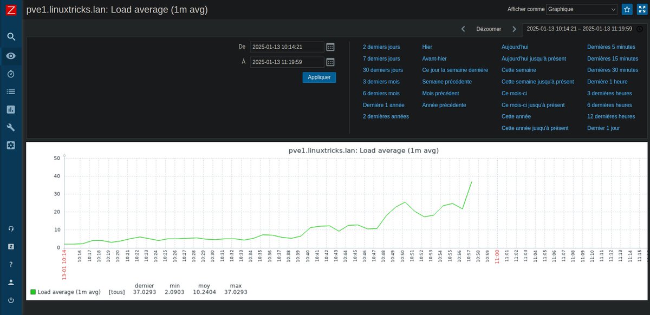Click the De date input field
This screenshot has height=315, width=650.
click(x=287, y=47)
